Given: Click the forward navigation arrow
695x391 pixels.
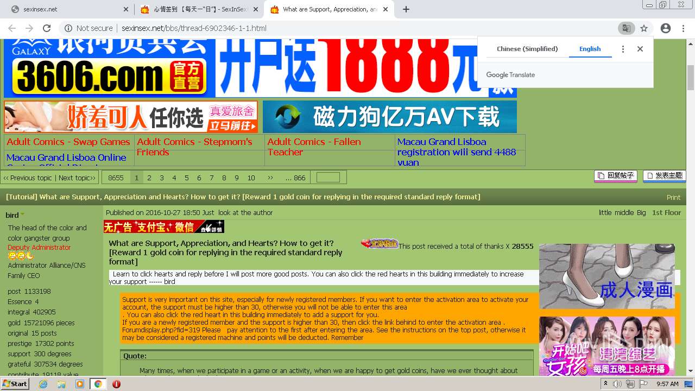Looking at the screenshot, I should tap(29, 28).
